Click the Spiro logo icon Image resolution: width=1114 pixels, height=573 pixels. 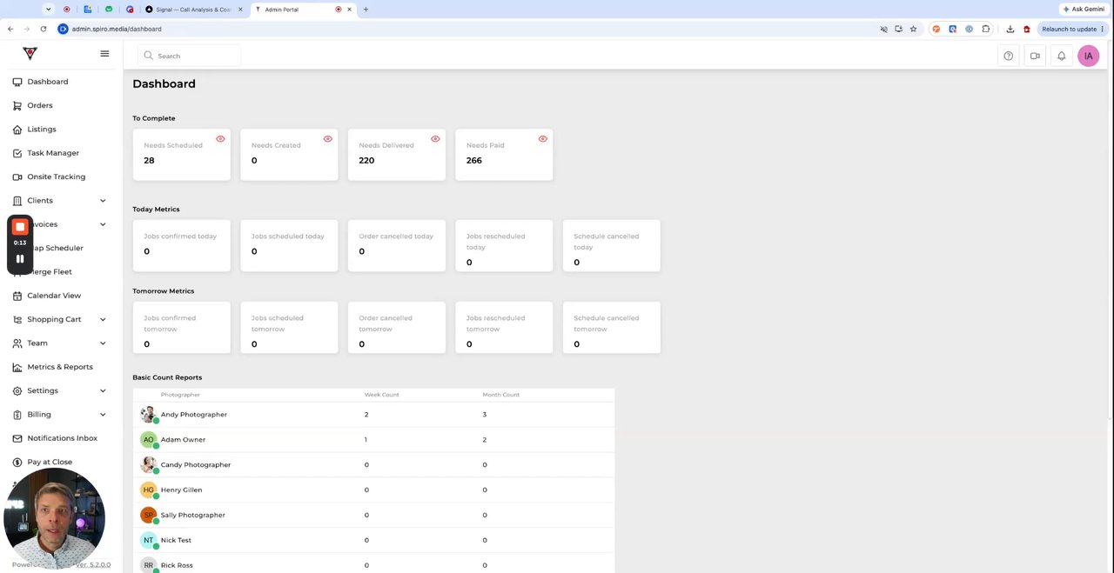30,53
